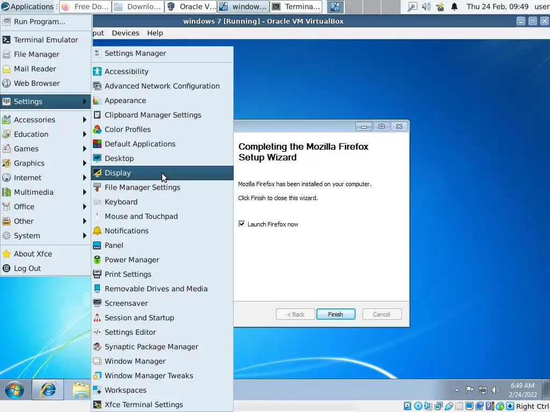This screenshot has width=550, height=412.
Task: Expand the Settings submenu
Action: 46,101
